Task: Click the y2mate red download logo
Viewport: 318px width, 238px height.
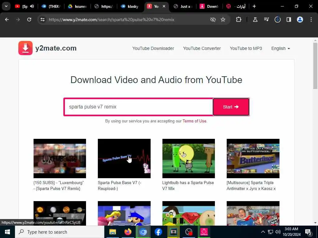Action: pyautogui.click(x=25, y=48)
